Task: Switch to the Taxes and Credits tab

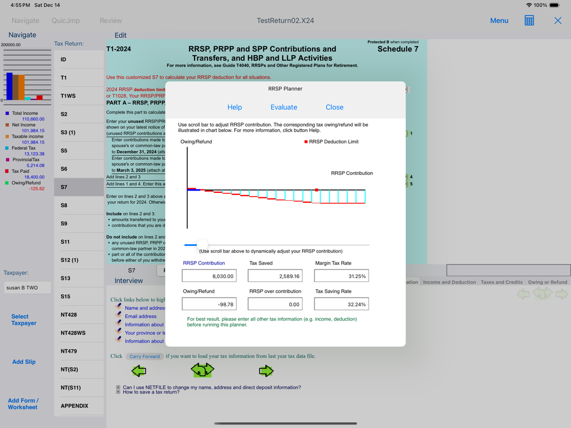Action: (x=501, y=282)
